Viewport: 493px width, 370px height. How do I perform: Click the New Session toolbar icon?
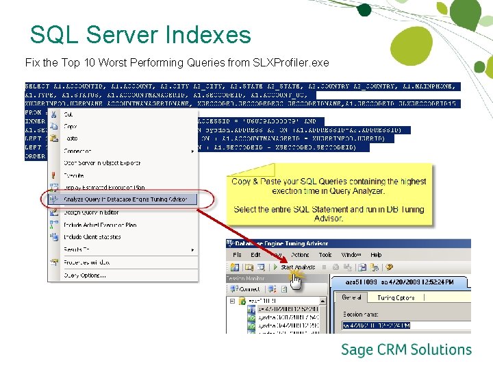tap(235, 267)
